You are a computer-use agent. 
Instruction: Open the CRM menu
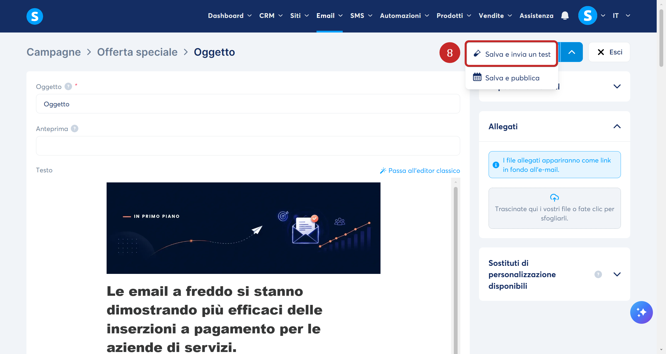[271, 16]
